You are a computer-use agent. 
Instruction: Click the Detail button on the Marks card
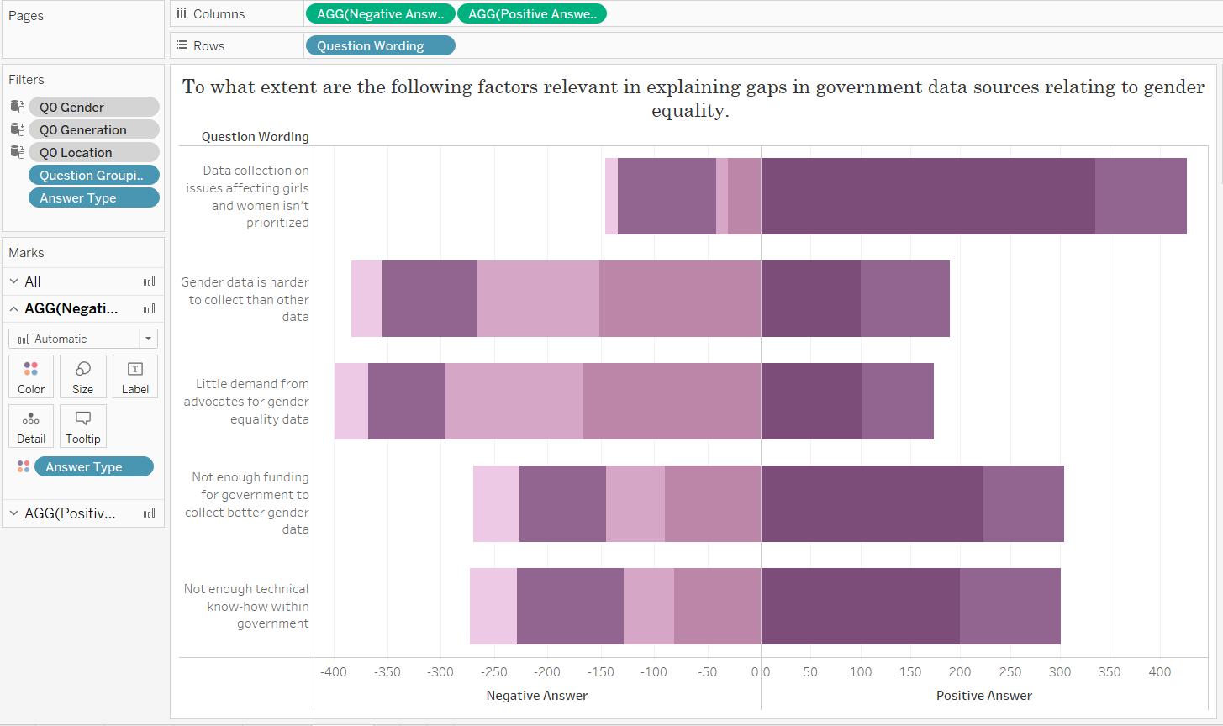click(x=31, y=425)
